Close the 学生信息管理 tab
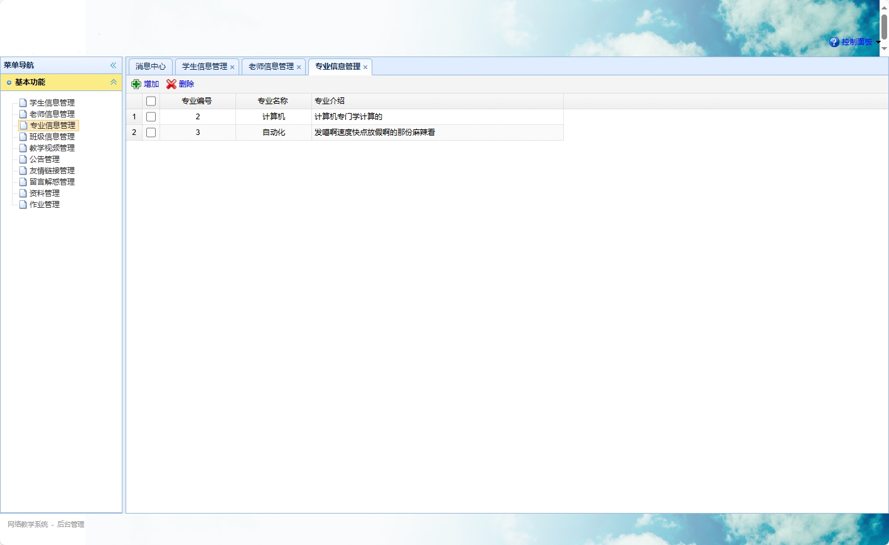The width and height of the screenshot is (889, 545). click(232, 67)
